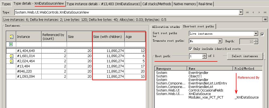This screenshot has height=108, width=269.
Task: Click Age value 20 for #846,220
Action: pyautogui.click(x=143, y=71)
